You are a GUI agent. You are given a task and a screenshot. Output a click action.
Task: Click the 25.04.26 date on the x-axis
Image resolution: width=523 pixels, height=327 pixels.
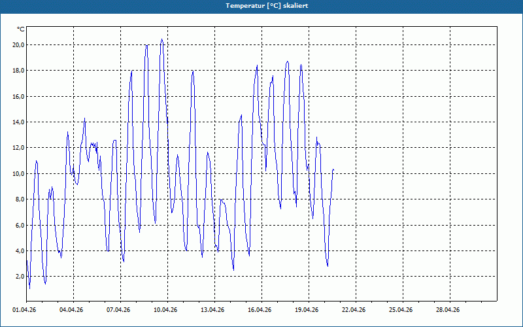(401, 310)
